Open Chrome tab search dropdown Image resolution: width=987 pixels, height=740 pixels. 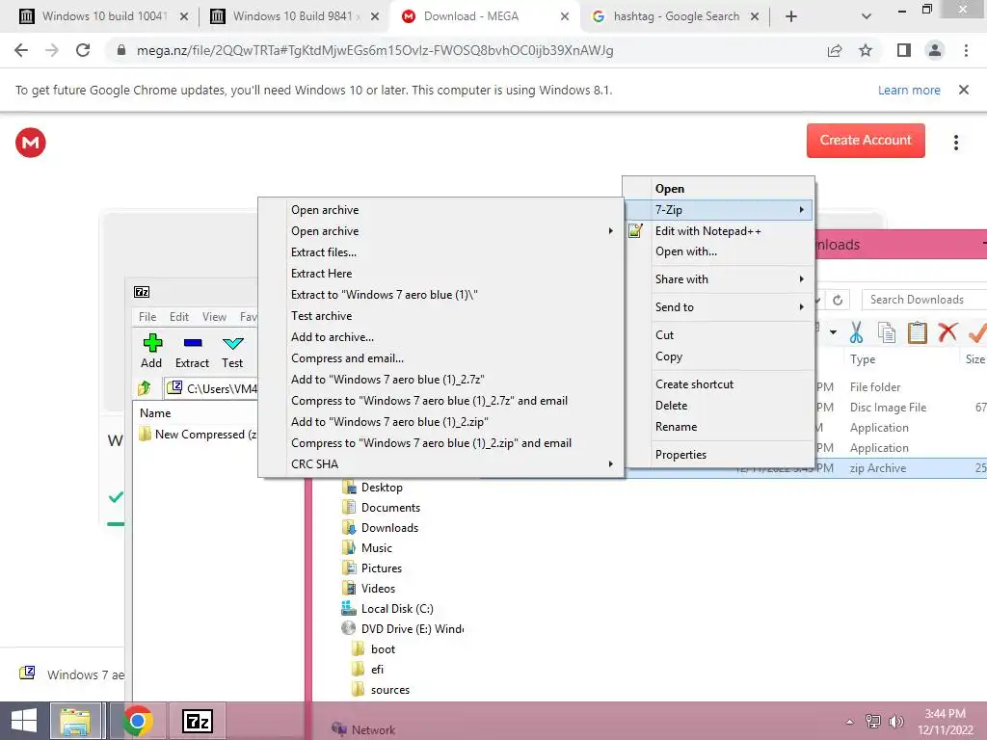click(x=867, y=17)
